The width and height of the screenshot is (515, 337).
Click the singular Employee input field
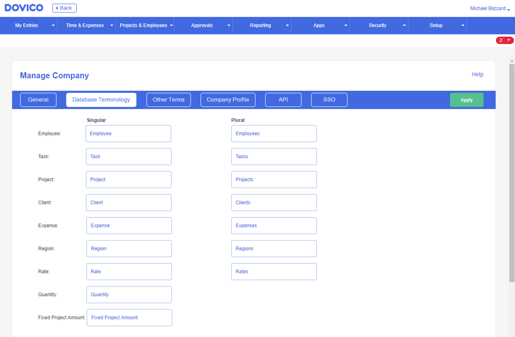click(128, 133)
